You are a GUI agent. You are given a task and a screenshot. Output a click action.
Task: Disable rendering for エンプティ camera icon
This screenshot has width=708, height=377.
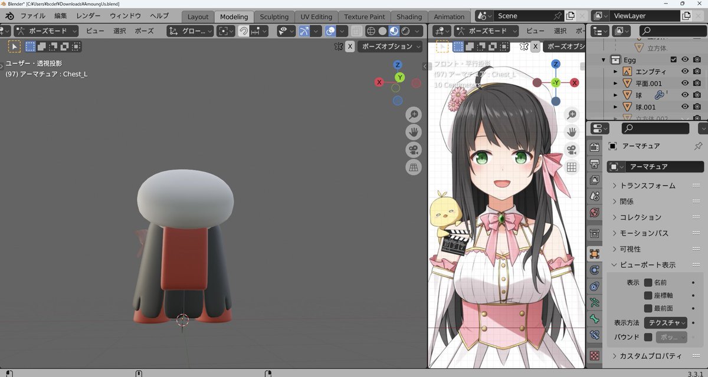697,71
